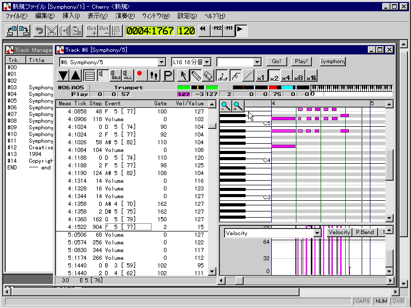Toggle the SOLO speaker button
411x308 pixels.
tap(115, 75)
